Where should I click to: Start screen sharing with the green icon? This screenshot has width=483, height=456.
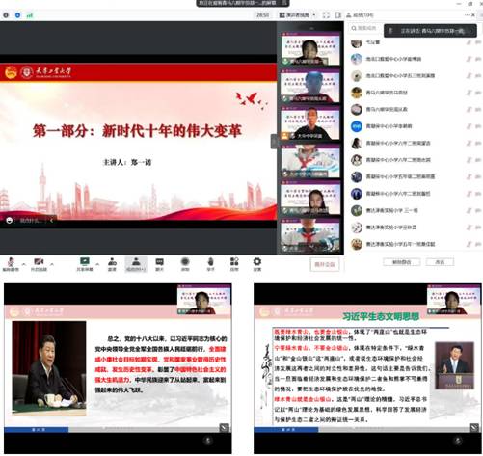click(85, 265)
